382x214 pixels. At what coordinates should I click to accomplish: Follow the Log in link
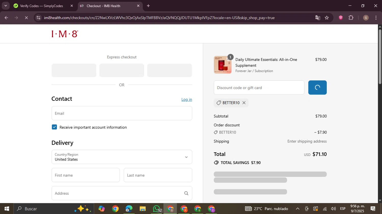pos(187,100)
